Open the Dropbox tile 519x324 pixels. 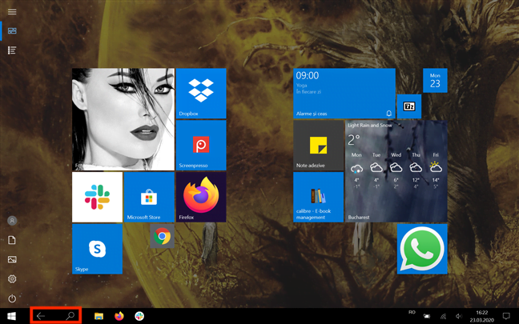(x=201, y=94)
